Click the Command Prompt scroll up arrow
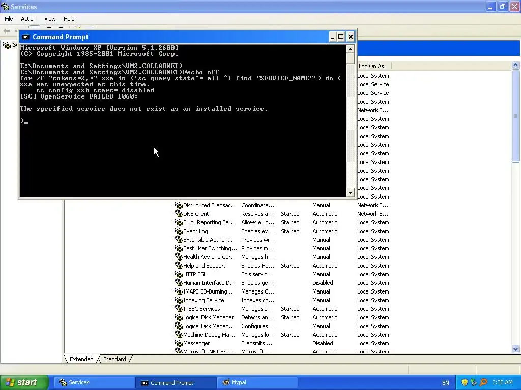 coord(350,49)
